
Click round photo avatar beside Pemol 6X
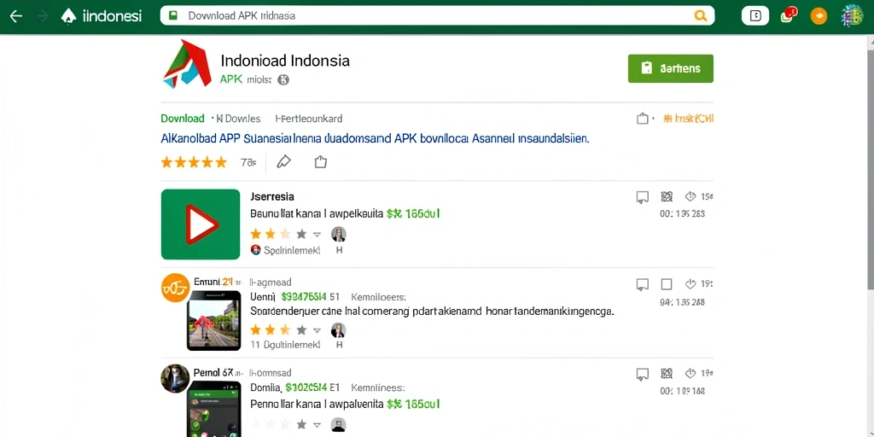click(x=175, y=378)
